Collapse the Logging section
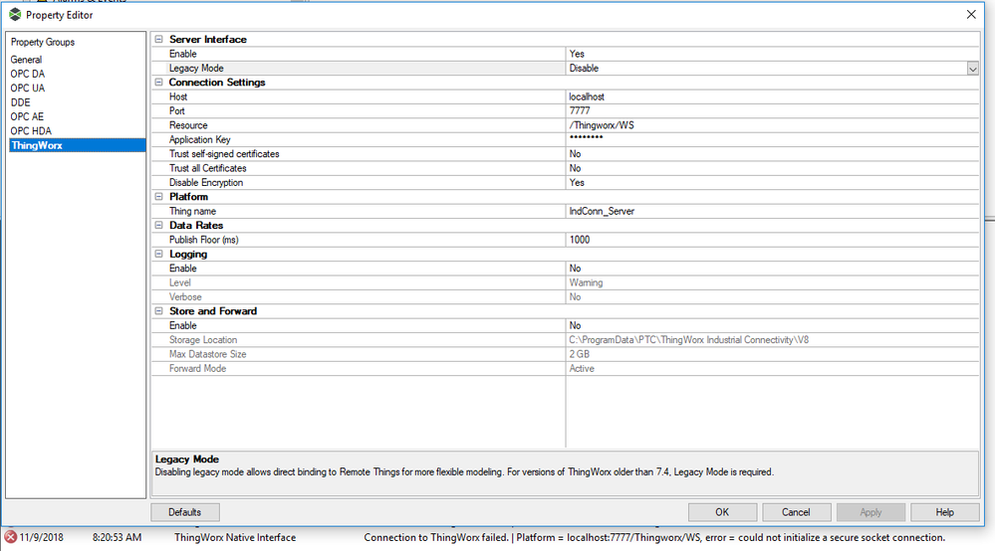The image size is (995, 551). point(157,255)
